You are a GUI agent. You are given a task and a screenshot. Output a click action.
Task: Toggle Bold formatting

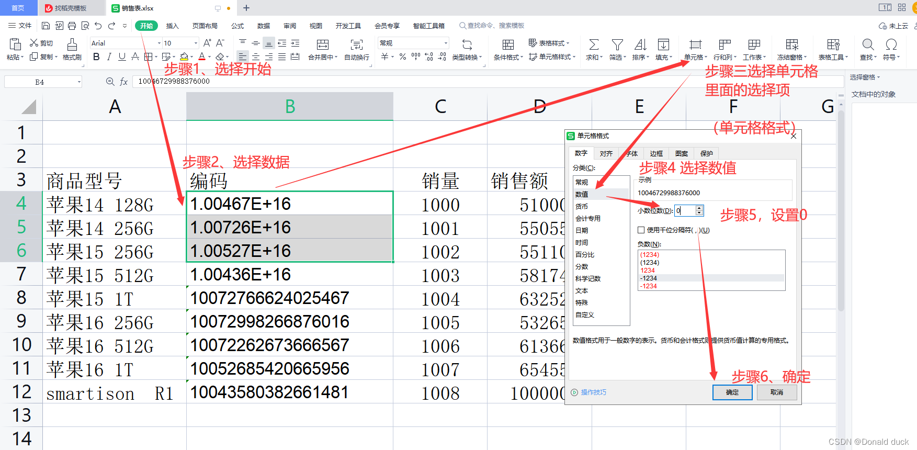pyautogui.click(x=96, y=57)
